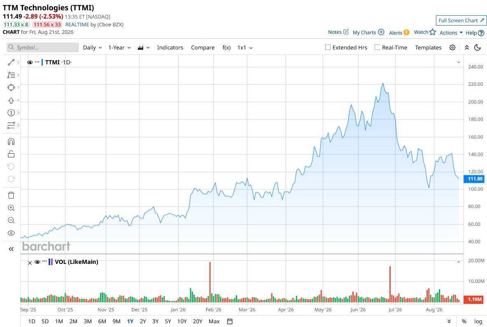This screenshot has height=327, width=487.
Task: Open the date range calendar picker
Action: click(230, 321)
